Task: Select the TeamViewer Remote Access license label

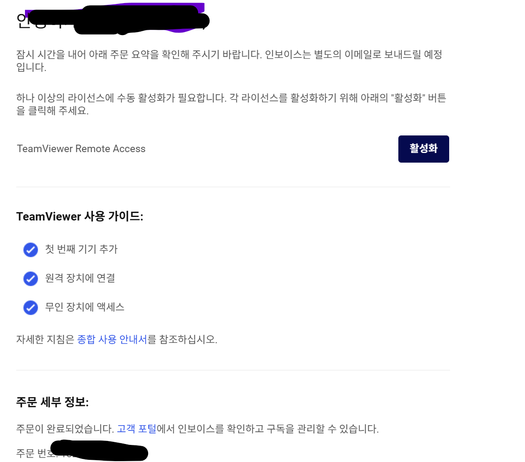Action: (81, 149)
